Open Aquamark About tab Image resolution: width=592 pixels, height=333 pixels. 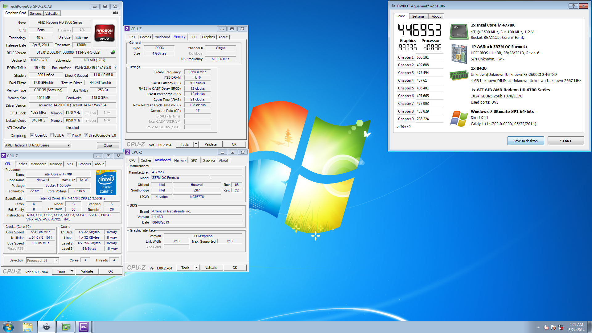436,16
